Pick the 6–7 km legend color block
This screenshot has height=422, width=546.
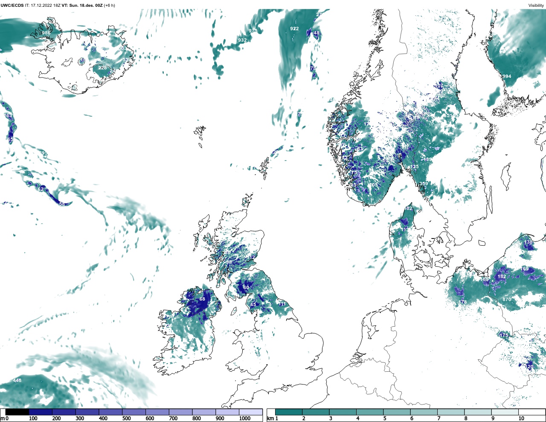pos(424,412)
